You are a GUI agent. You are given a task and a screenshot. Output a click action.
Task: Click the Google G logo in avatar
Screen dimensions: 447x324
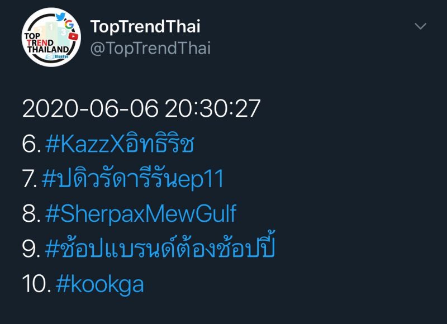coord(69,25)
